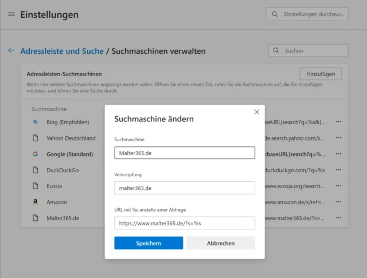Screen dimensions: 367x278
Task: Click the Ecosia page icon
Action: (35, 186)
